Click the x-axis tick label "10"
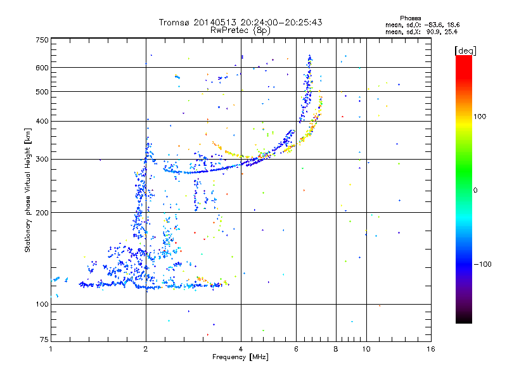 [x=366, y=349]
